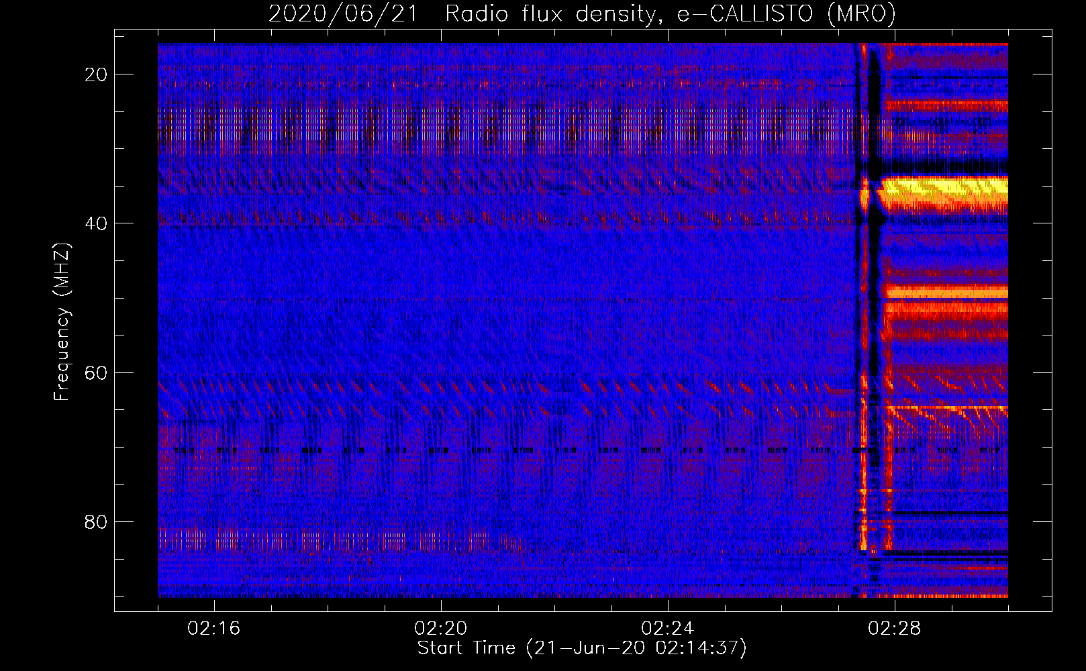Screen dimensions: 1086x671
Task: Click the 02:24 time tick label
Action: point(668,629)
